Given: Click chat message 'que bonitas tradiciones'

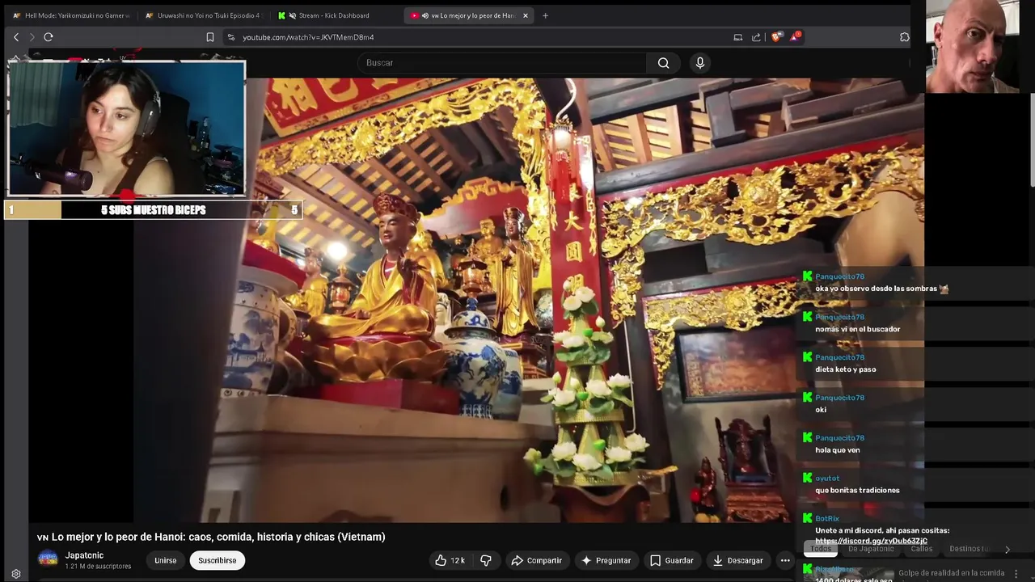Looking at the screenshot, I should (x=857, y=491).
